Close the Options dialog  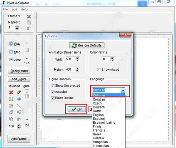click(x=125, y=35)
